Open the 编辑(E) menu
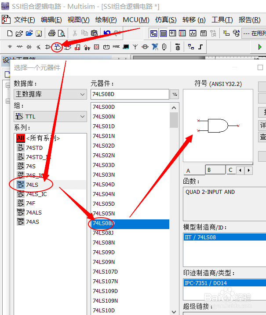Image resolution: width=266 pixels, height=315 pixels. (51, 20)
